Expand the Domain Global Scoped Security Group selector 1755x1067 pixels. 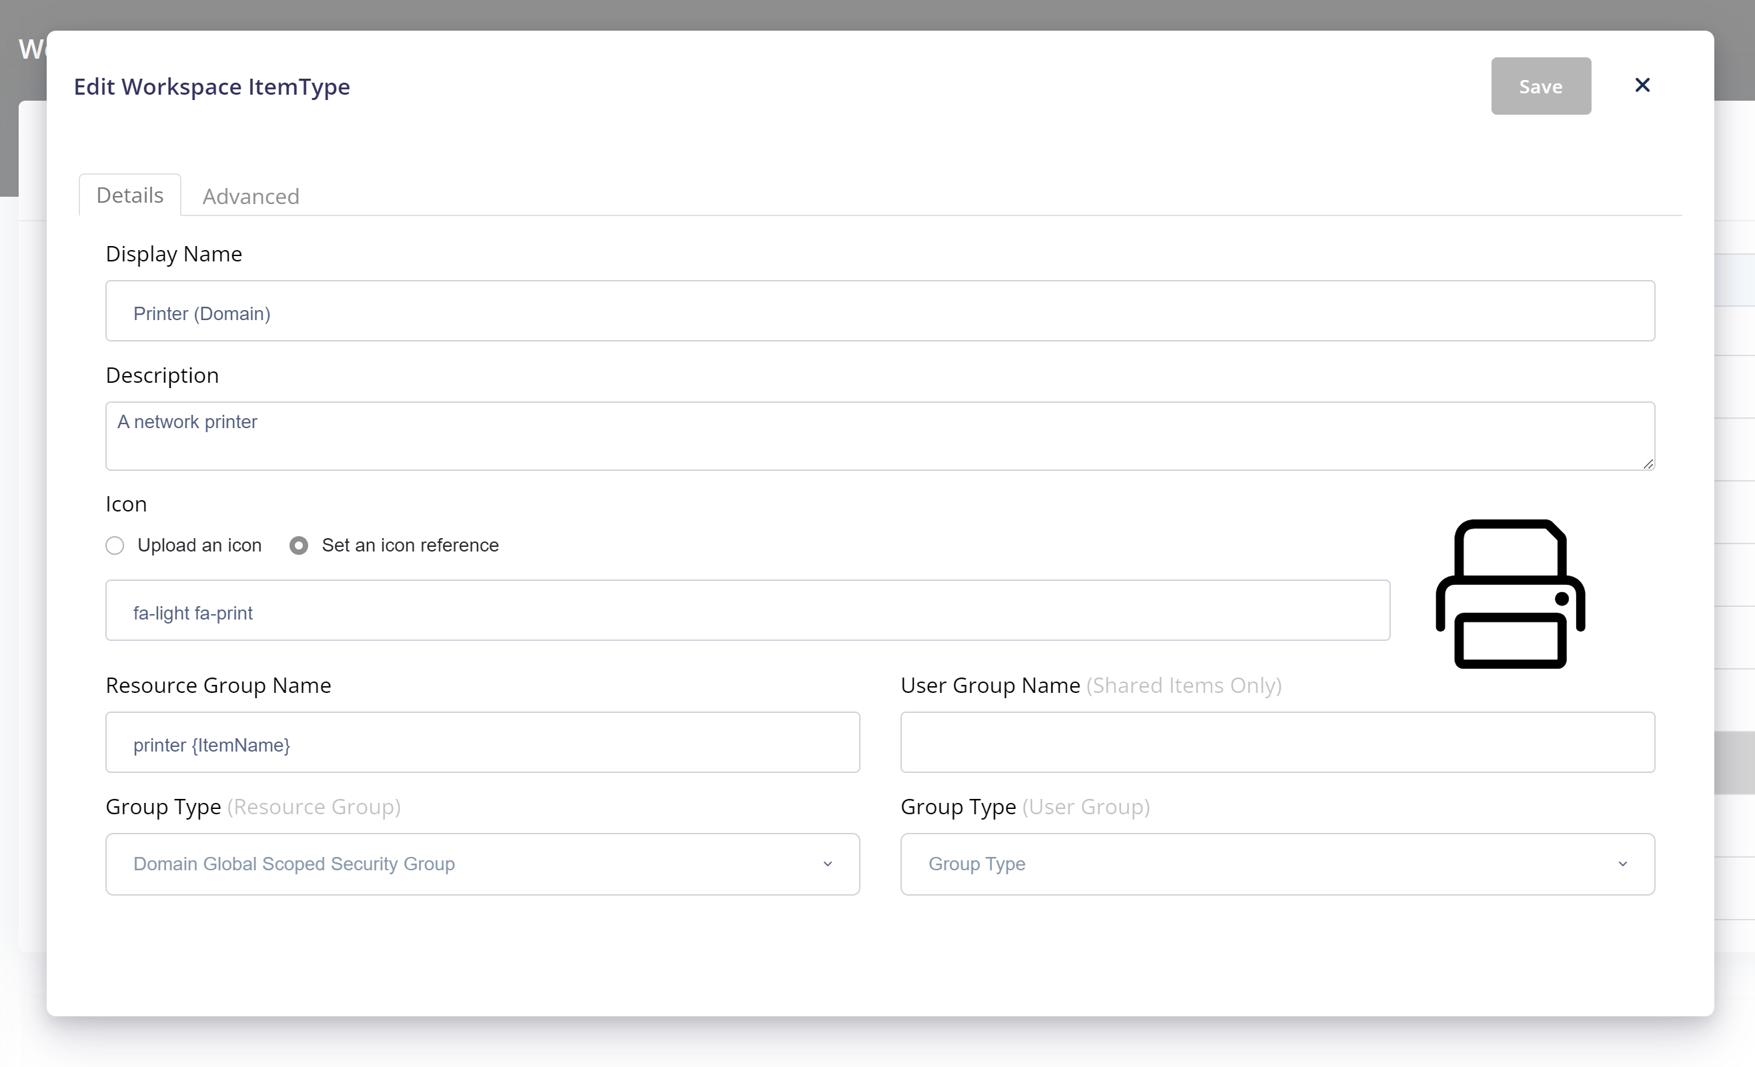pyautogui.click(x=827, y=864)
